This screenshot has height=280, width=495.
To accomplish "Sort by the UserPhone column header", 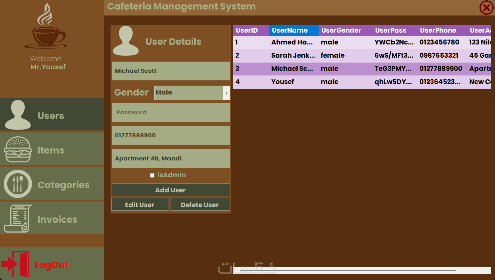I will tap(442, 30).
